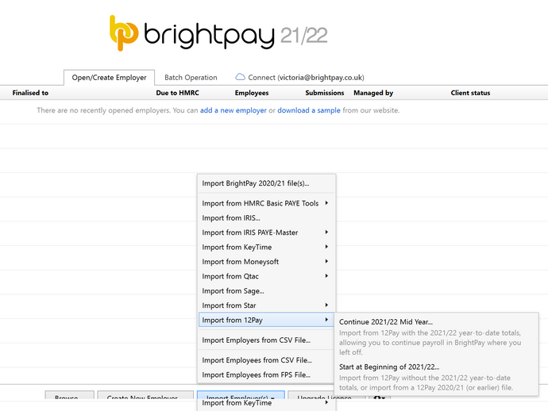
Task: Expand arrow beside Import from Moneysoft
Action: tap(326, 261)
